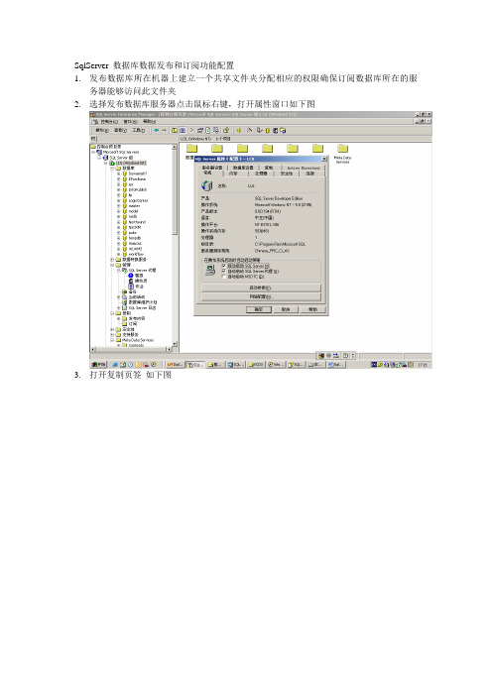Click 确定 in the properties dialog
Screen dimensions: 492x696
tap(259, 309)
